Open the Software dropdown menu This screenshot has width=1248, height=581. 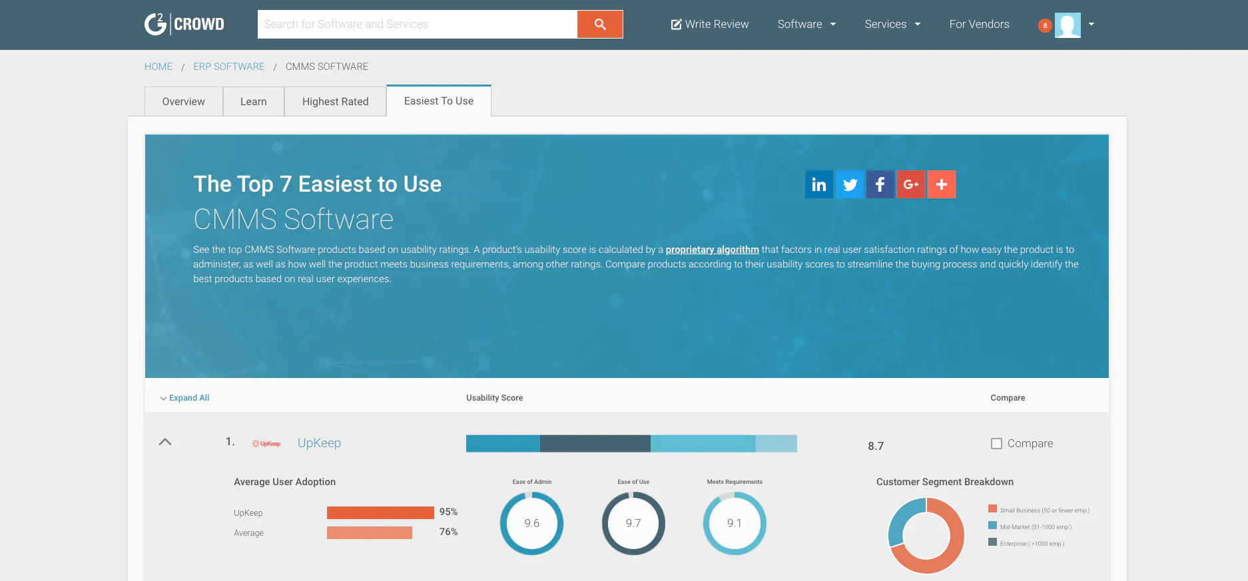coord(806,24)
